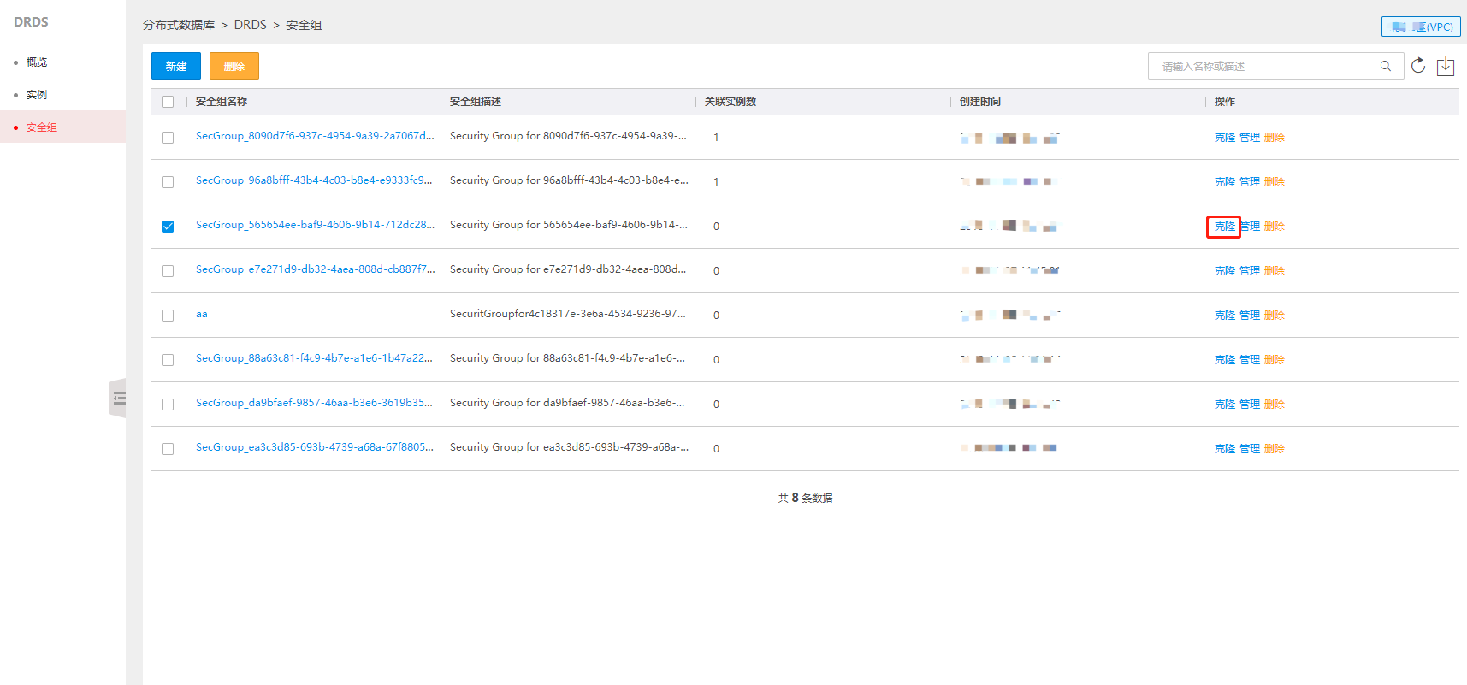The height and width of the screenshot is (685, 1467).
Task: Check the box for security group aa
Action: 168,316
